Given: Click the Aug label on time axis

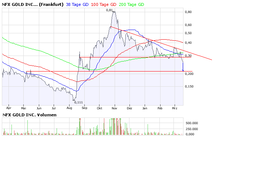Looking at the screenshot, I should 69,109.
